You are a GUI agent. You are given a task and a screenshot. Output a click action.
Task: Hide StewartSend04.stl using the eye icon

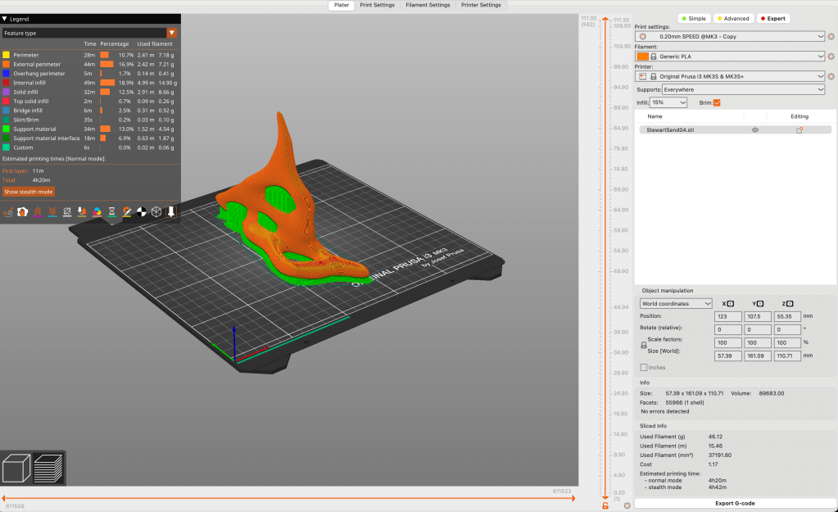754,129
